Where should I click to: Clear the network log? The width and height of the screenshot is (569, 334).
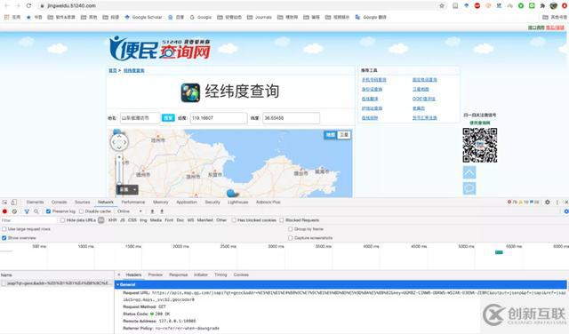(x=14, y=211)
